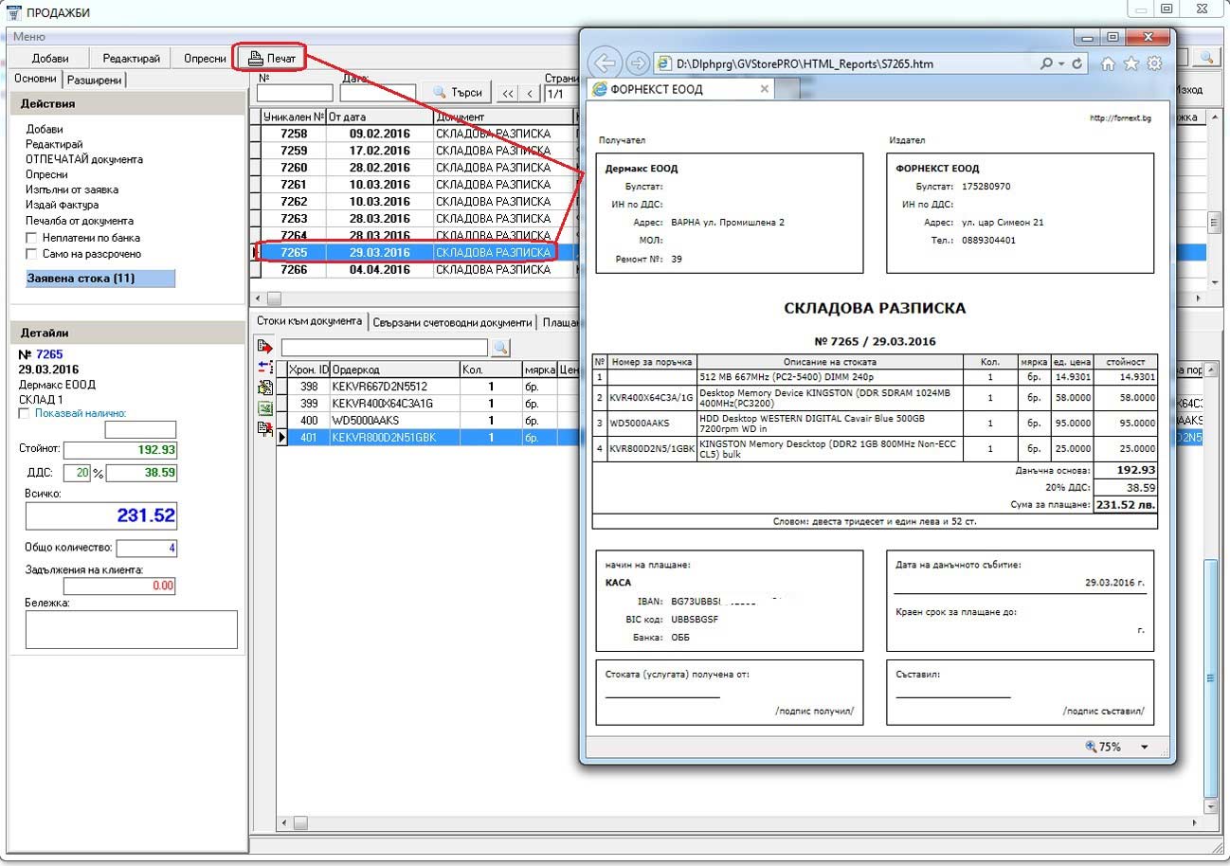The height and width of the screenshot is (866, 1230).
Task: Click Печалба от документа action
Action: coord(80,220)
